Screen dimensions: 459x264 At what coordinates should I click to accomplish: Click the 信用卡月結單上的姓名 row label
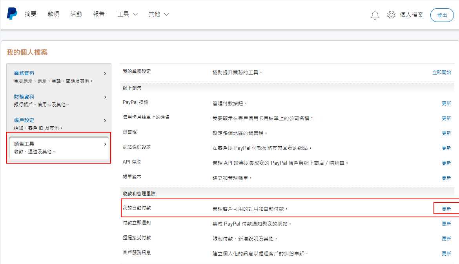point(146,117)
